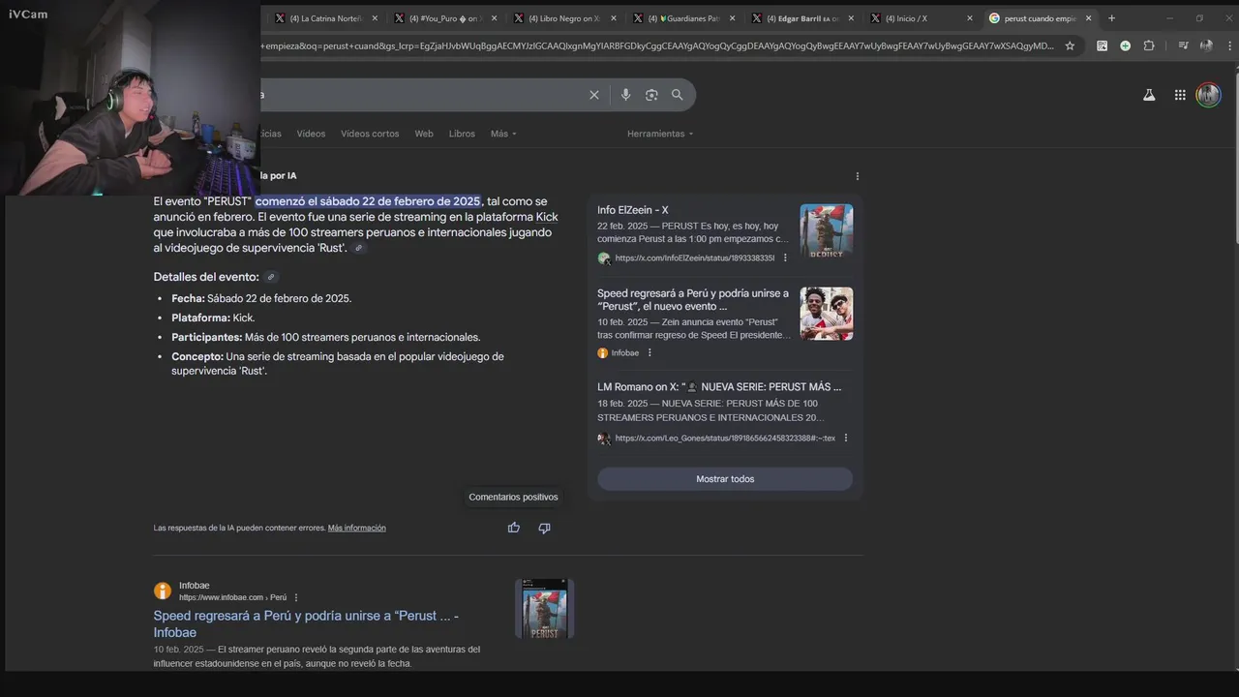Click the 'Mostrar todos' button

pos(725,479)
